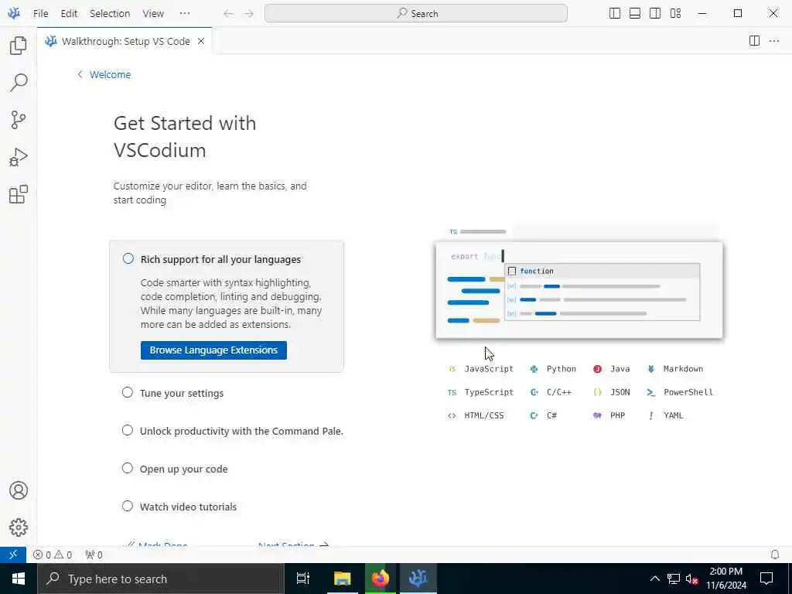Mark Rich support for all your languages step
The image size is (792, 594).
(128, 258)
